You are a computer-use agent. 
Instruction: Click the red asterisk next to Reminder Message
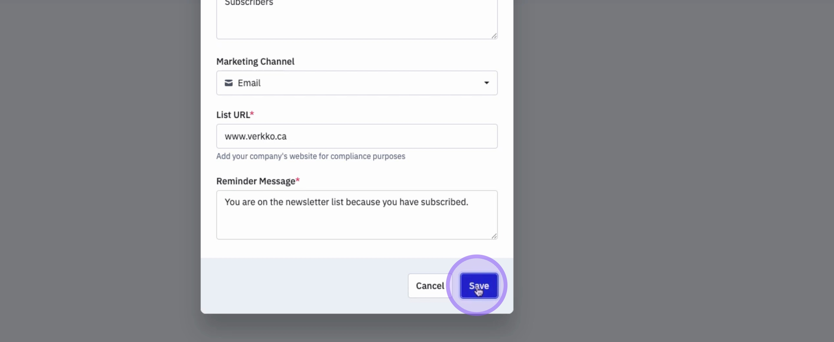pos(298,180)
